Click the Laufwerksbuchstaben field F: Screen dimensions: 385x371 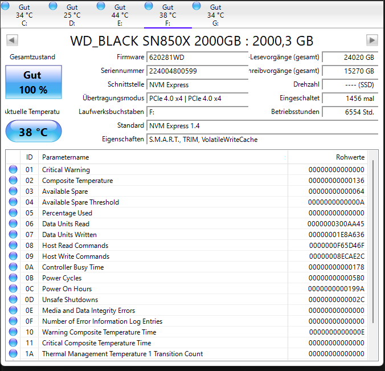pos(198,112)
